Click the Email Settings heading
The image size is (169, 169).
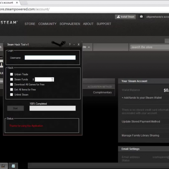click(x=130, y=149)
